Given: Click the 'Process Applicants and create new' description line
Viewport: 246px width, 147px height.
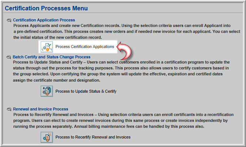Looking at the screenshot, I should click(122, 25).
